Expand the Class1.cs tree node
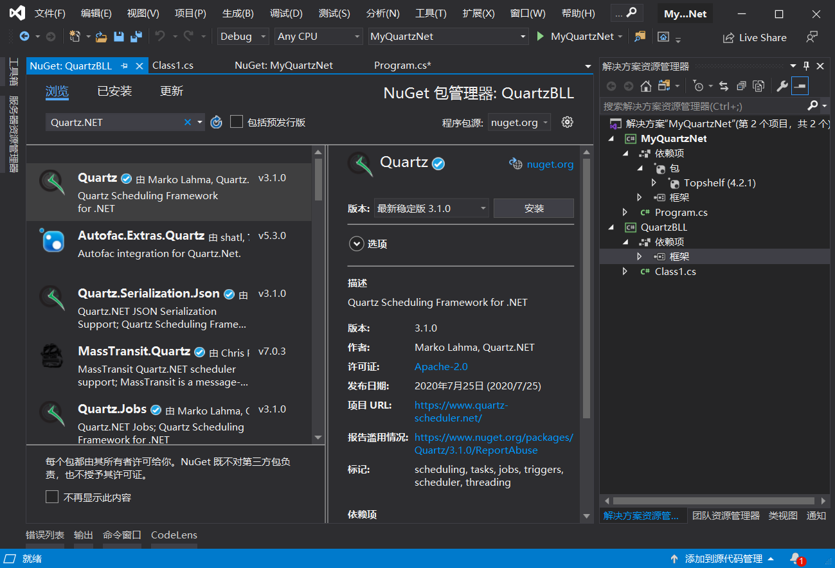835x568 pixels. (625, 272)
